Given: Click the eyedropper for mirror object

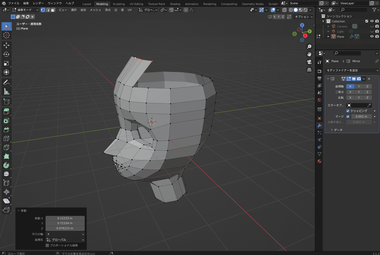Looking at the screenshot, I should (x=369, y=105).
